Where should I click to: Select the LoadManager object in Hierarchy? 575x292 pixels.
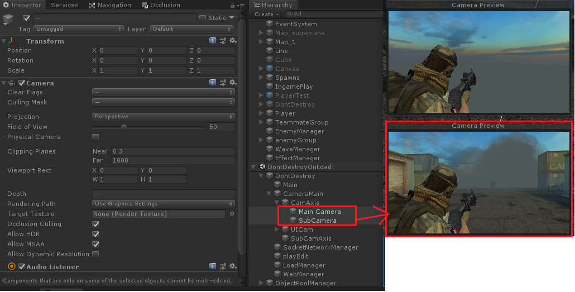point(304,265)
